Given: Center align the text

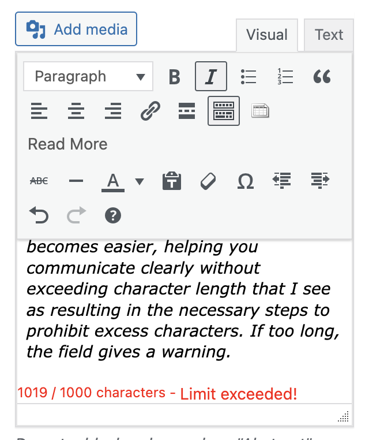Looking at the screenshot, I should pyautogui.click(x=76, y=111).
